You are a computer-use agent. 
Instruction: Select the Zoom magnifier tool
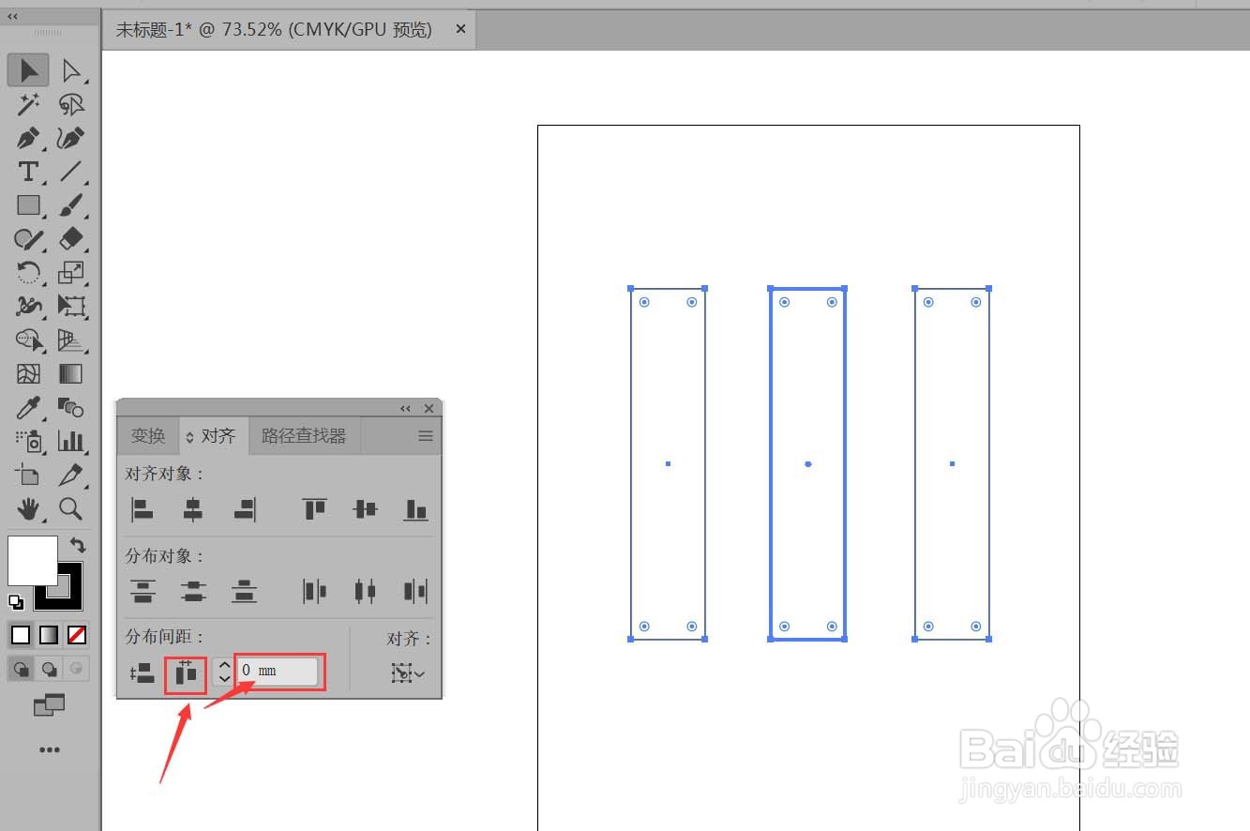pyautogui.click(x=71, y=509)
